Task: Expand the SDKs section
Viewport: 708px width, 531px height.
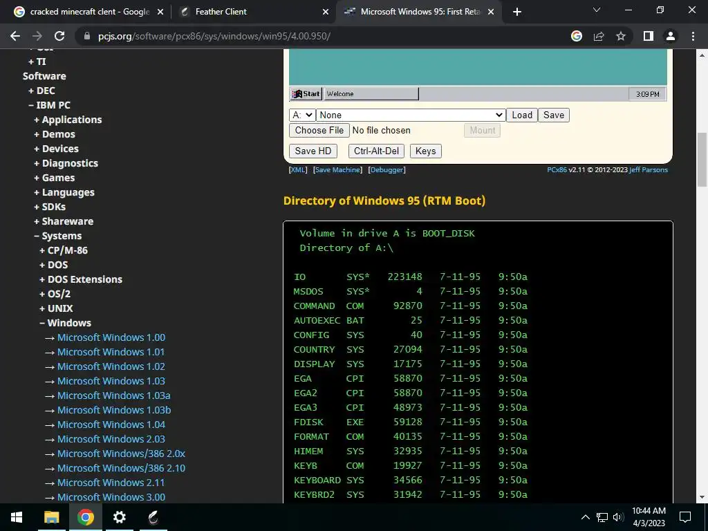Action: coord(50,207)
